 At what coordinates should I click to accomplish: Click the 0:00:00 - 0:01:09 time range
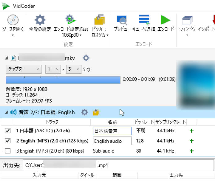pyautogui.click(x=139, y=79)
